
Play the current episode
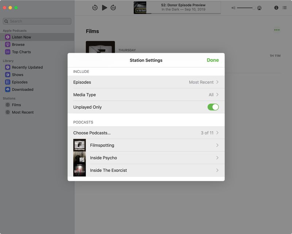click(x=104, y=8)
